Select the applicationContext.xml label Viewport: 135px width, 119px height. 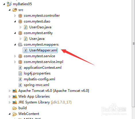click(x=43, y=68)
